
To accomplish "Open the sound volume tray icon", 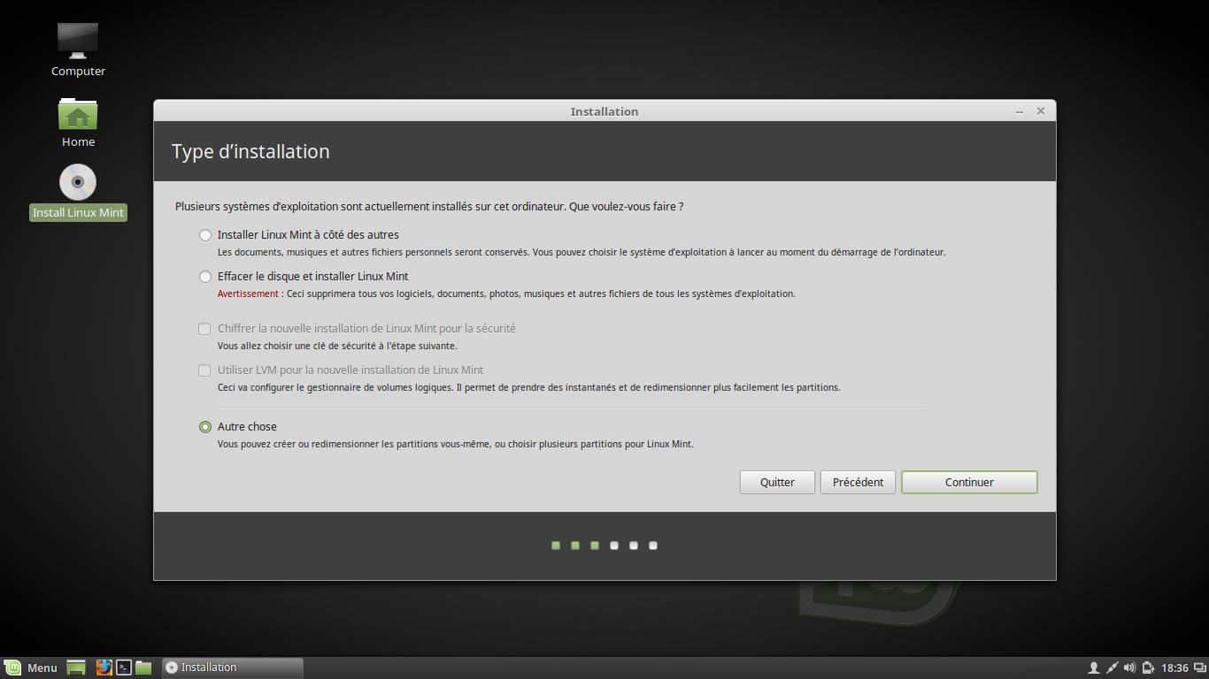I will tap(1129, 668).
